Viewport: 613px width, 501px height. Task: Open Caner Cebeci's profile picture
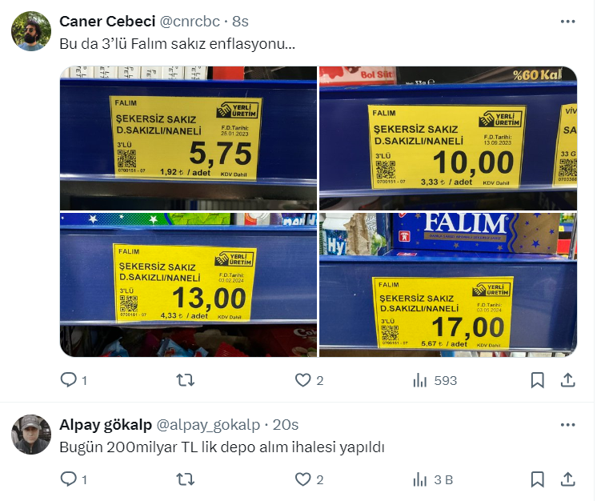pos(31,31)
